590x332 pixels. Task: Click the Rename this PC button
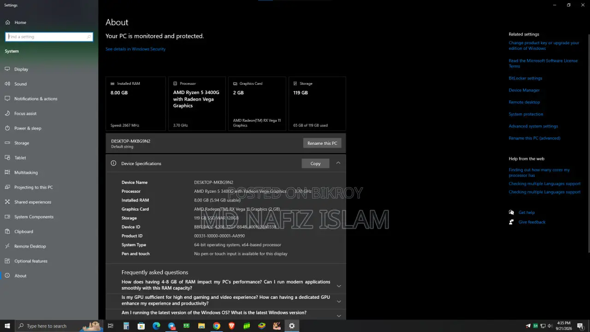click(322, 143)
